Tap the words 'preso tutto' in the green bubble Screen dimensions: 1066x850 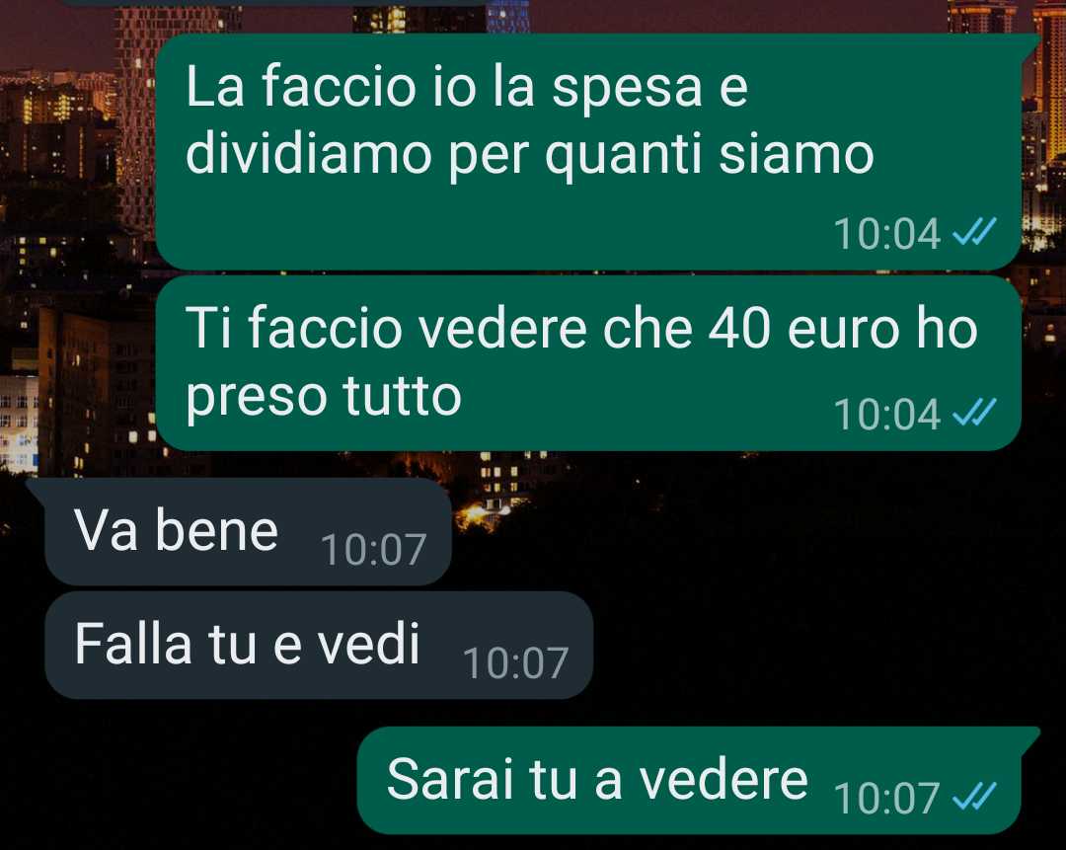click(x=324, y=397)
